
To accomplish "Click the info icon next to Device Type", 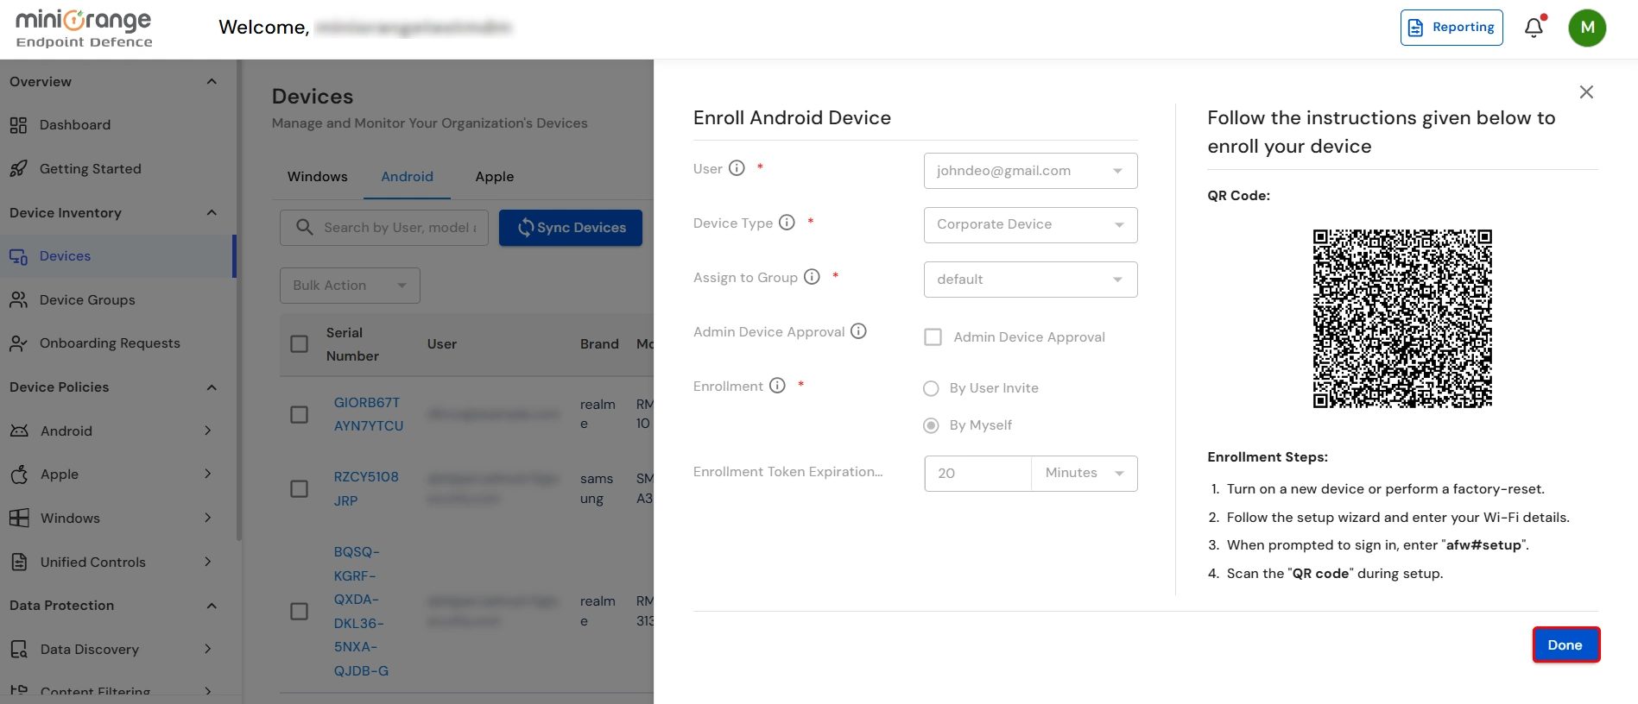I will point(787,223).
